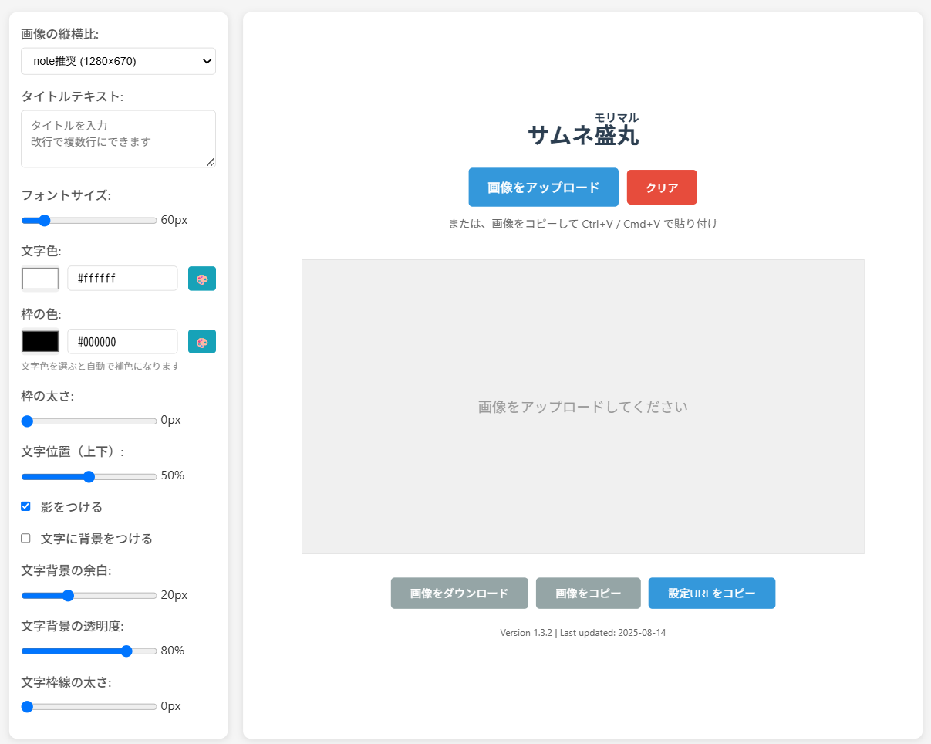The width and height of the screenshot is (931, 744).
Task: Click the 画像をアップロード button
Action: pyautogui.click(x=543, y=188)
